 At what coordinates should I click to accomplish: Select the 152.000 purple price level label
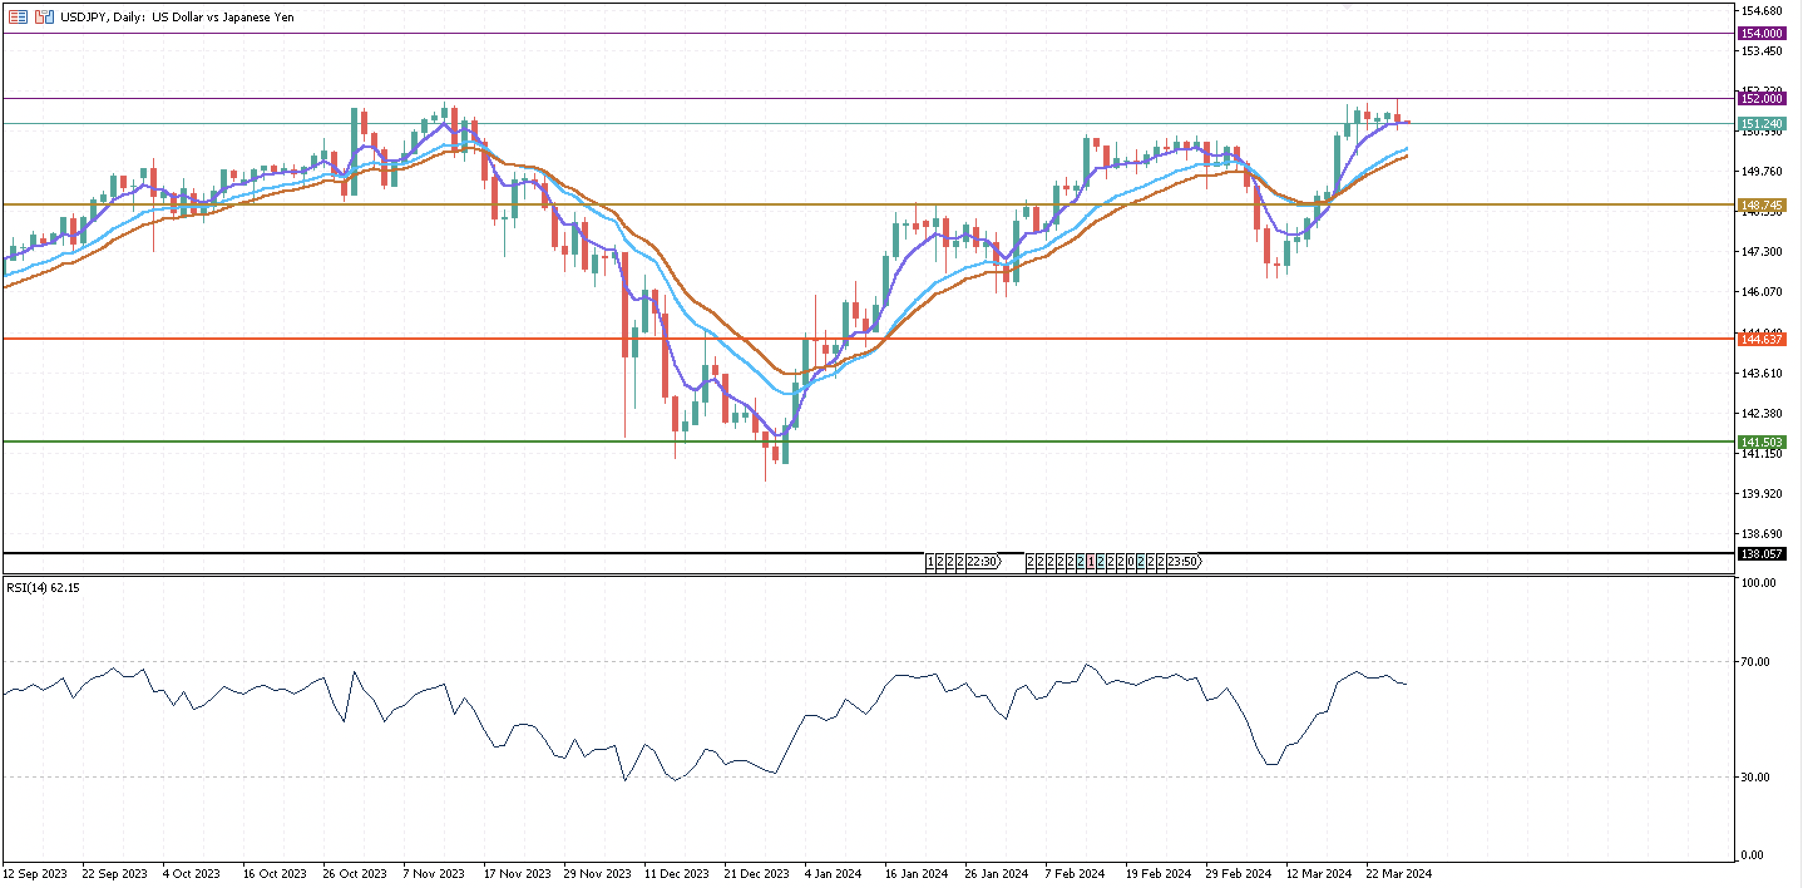pyautogui.click(x=1761, y=98)
